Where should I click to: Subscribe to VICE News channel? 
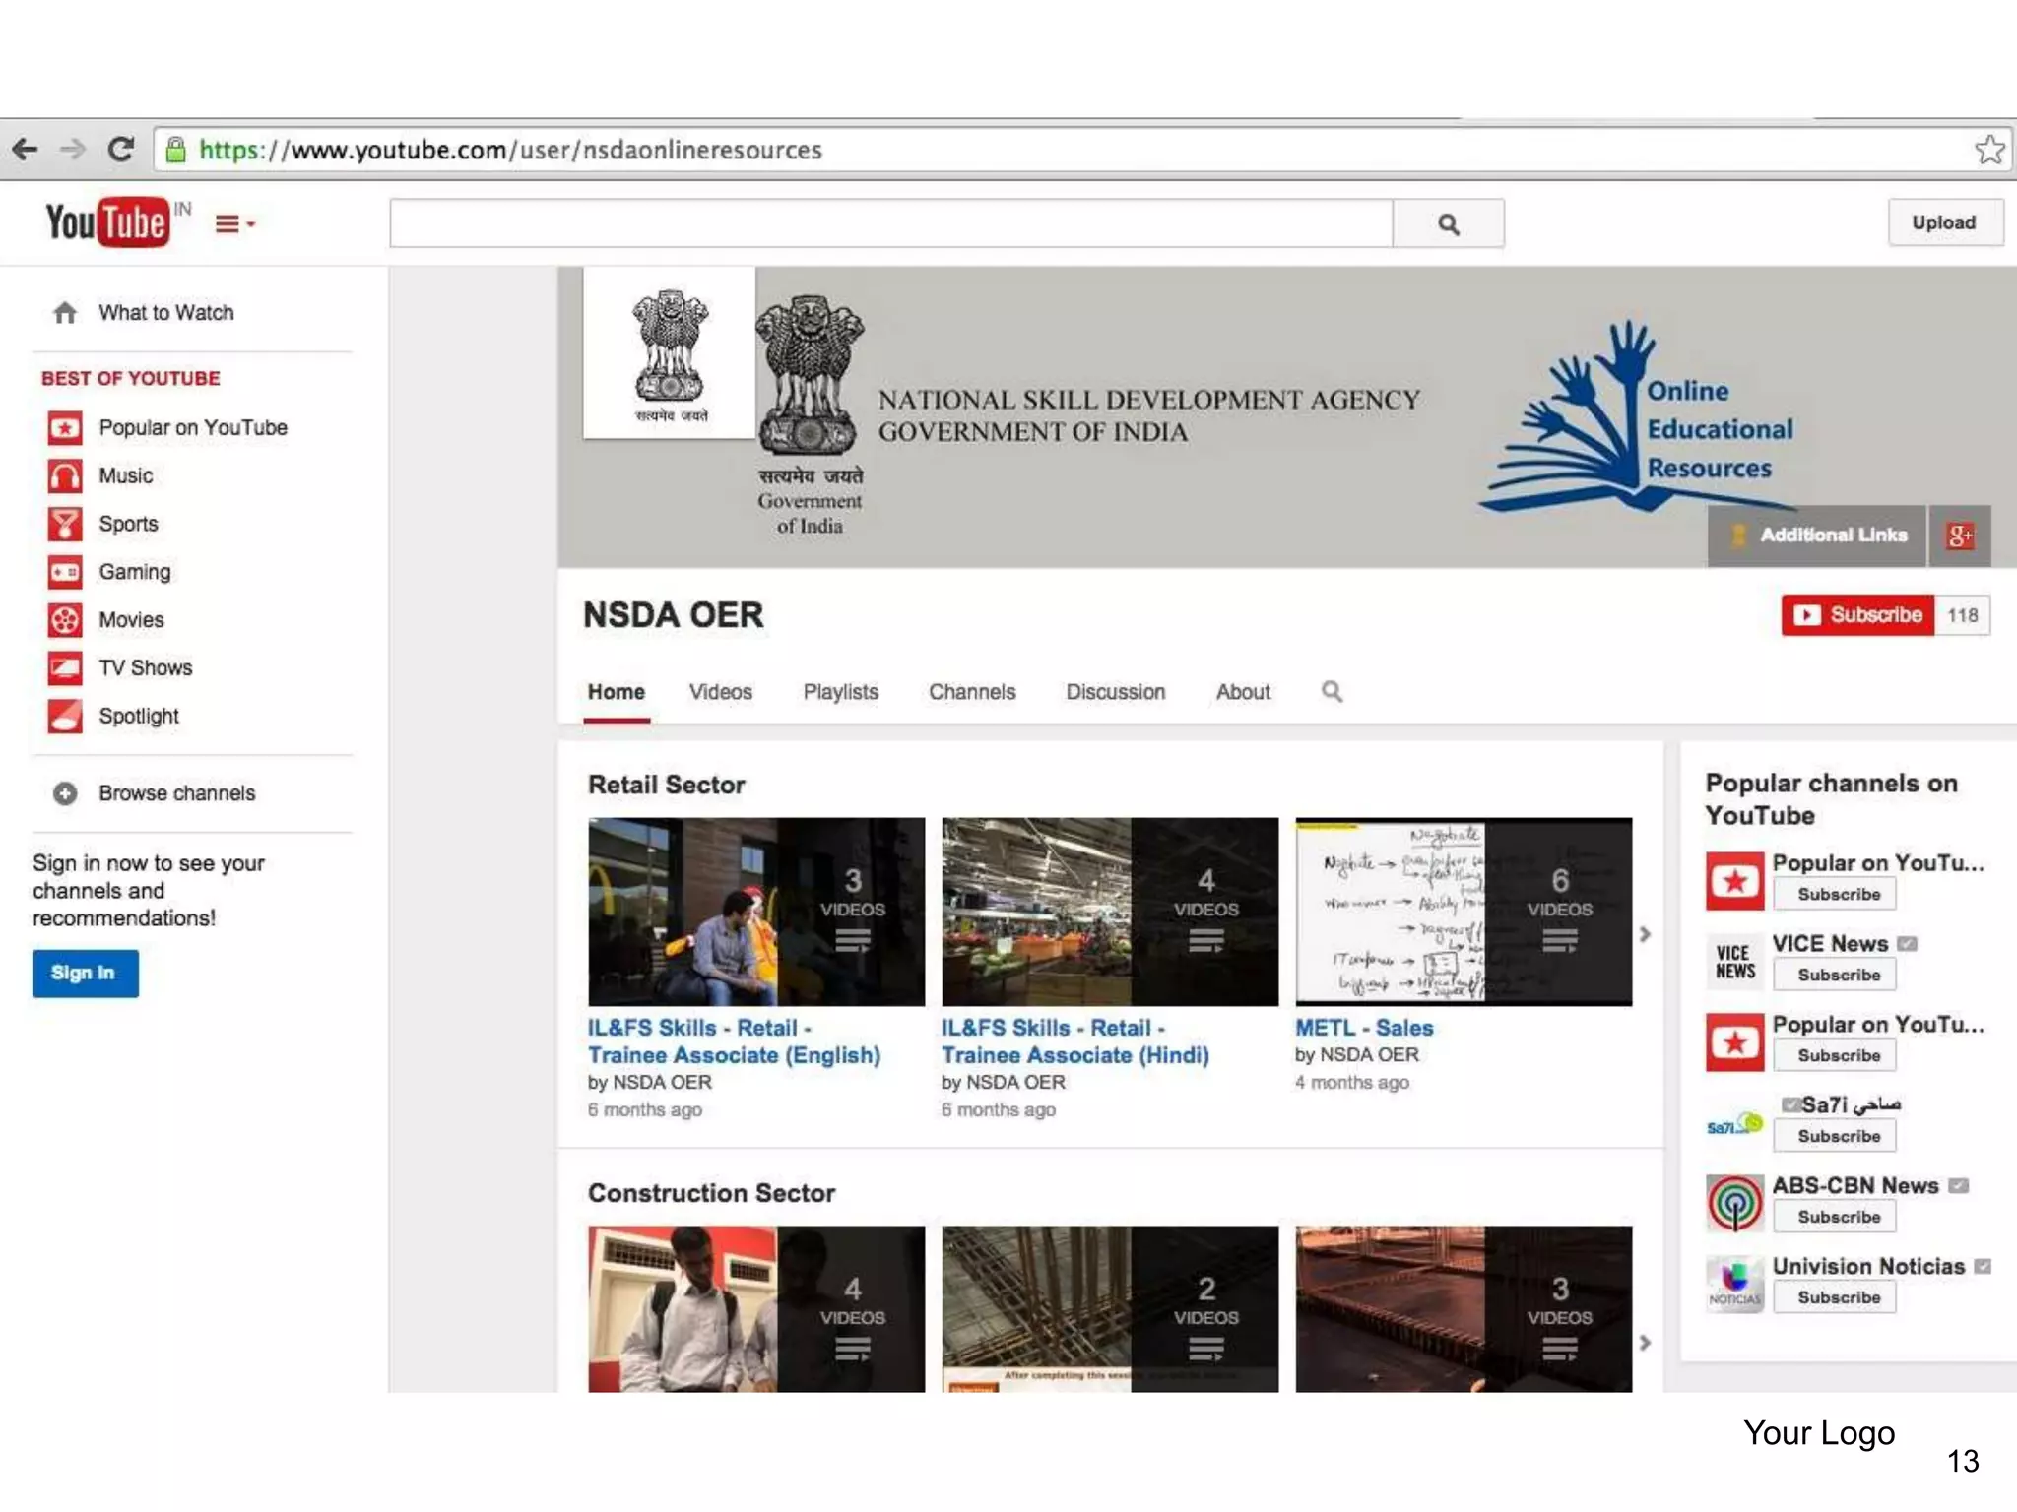(x=1839, y=975)
